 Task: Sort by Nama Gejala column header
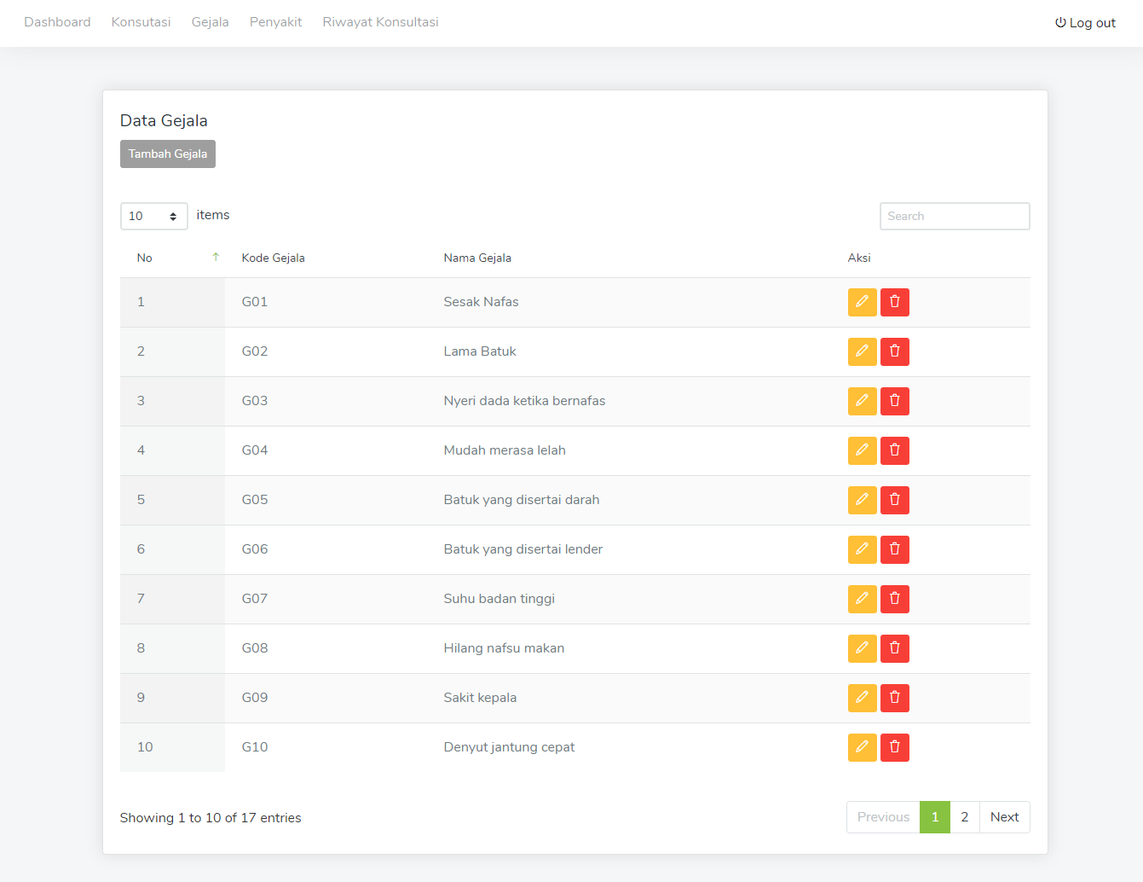[477, 258]
